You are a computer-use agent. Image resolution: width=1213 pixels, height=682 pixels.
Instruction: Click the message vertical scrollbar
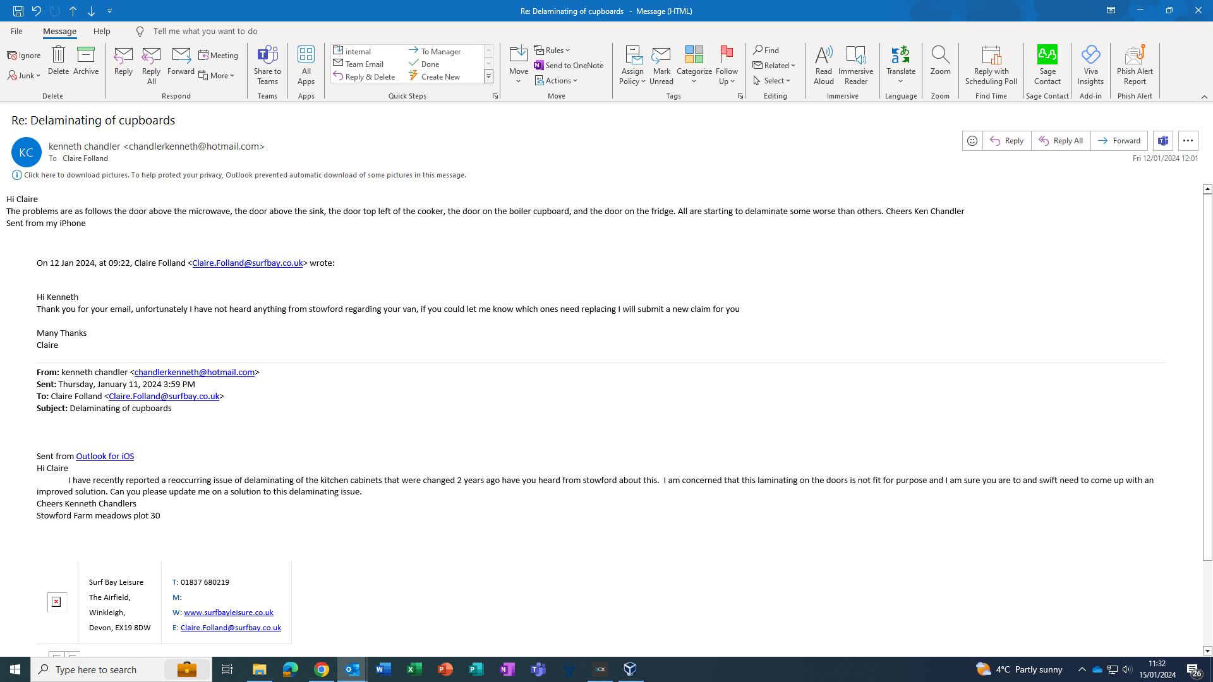tap(1207, 379)
